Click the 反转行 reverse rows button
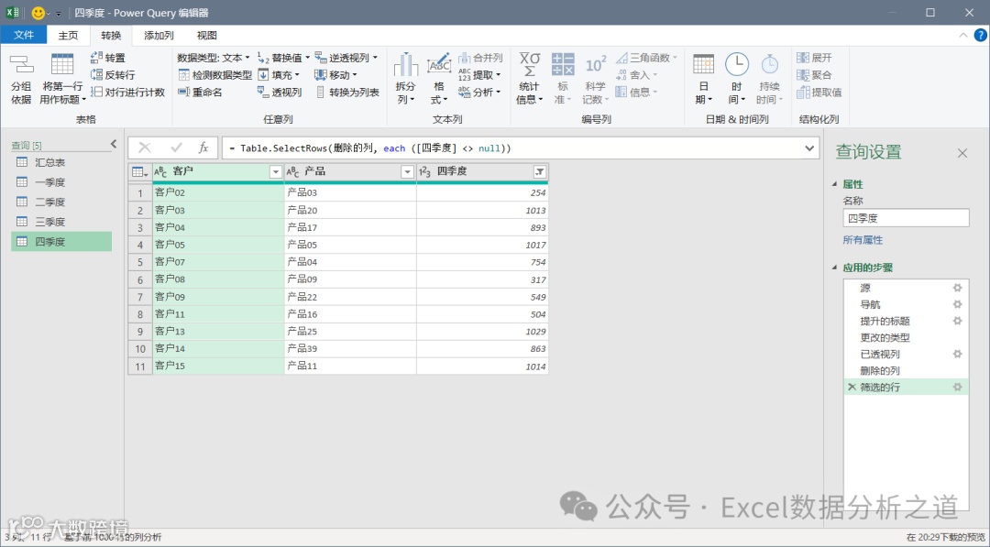Screen dimensions: 990x547 (x=113, y=75)
